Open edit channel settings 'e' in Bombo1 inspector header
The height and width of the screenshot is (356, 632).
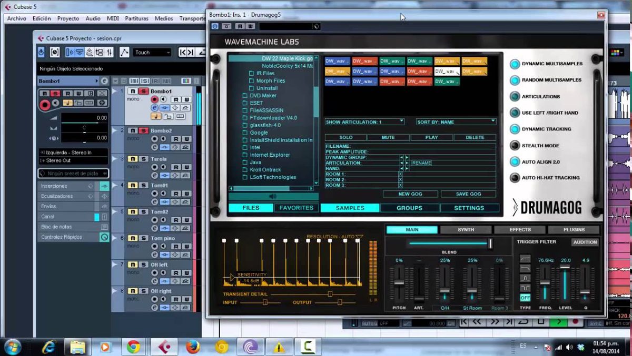pyautogui.click(x=104, y=81)
